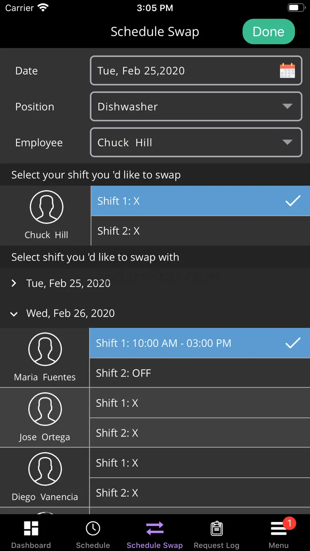310x551 pixels.
Task: Open the Position dropdown showing Dishwasher
Action: pyautogui.click(x=196, y=106)
